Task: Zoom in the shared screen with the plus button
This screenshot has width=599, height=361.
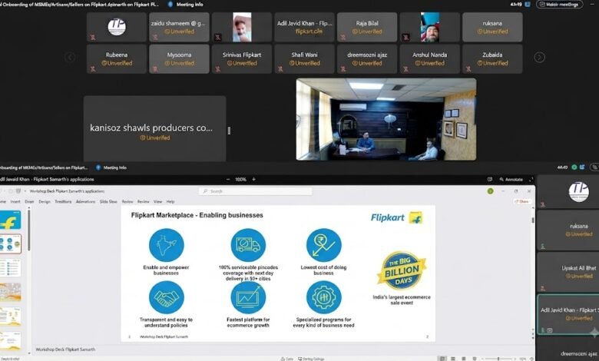Action: [x=253, y=179]
